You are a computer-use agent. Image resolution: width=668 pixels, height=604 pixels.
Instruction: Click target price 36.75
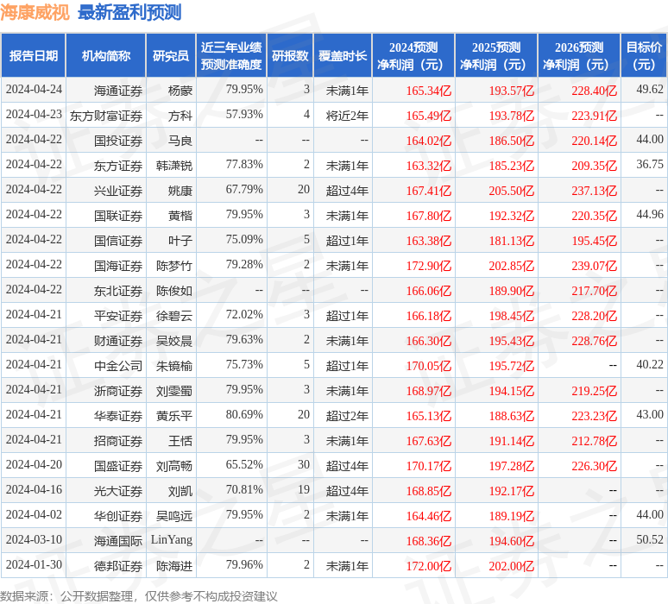tap(650, 164)
